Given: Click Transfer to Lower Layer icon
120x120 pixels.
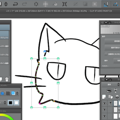Looking at the screenshot, I should pos(117,97).
